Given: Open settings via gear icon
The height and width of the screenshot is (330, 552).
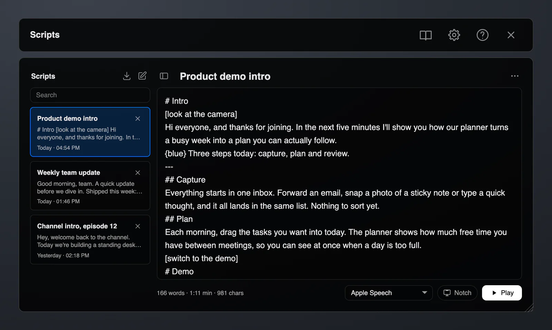Looking at the screenshot, I should [454, 35].
